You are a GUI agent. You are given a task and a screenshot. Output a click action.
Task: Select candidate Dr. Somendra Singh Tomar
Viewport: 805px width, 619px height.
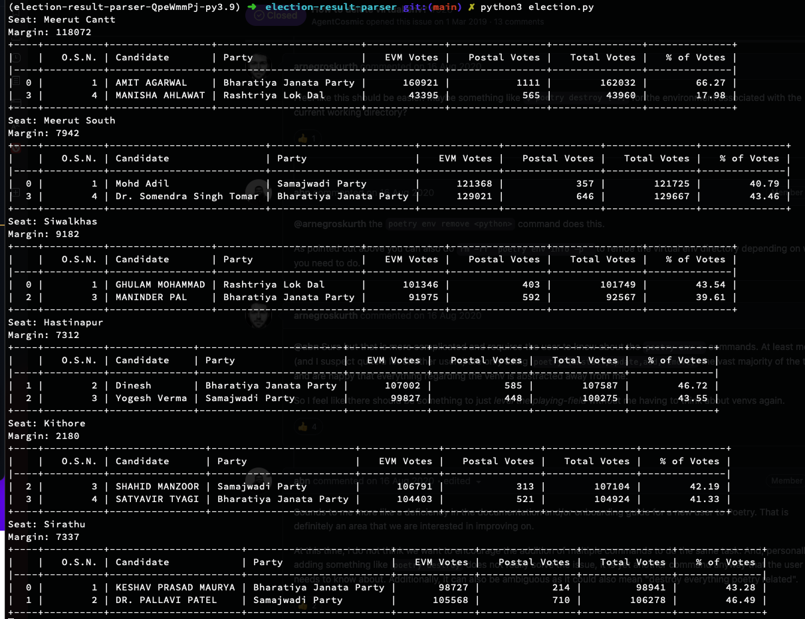coord(187,197)
